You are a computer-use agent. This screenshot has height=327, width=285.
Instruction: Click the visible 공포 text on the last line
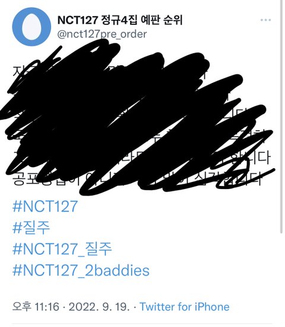[x=25, y=179]
